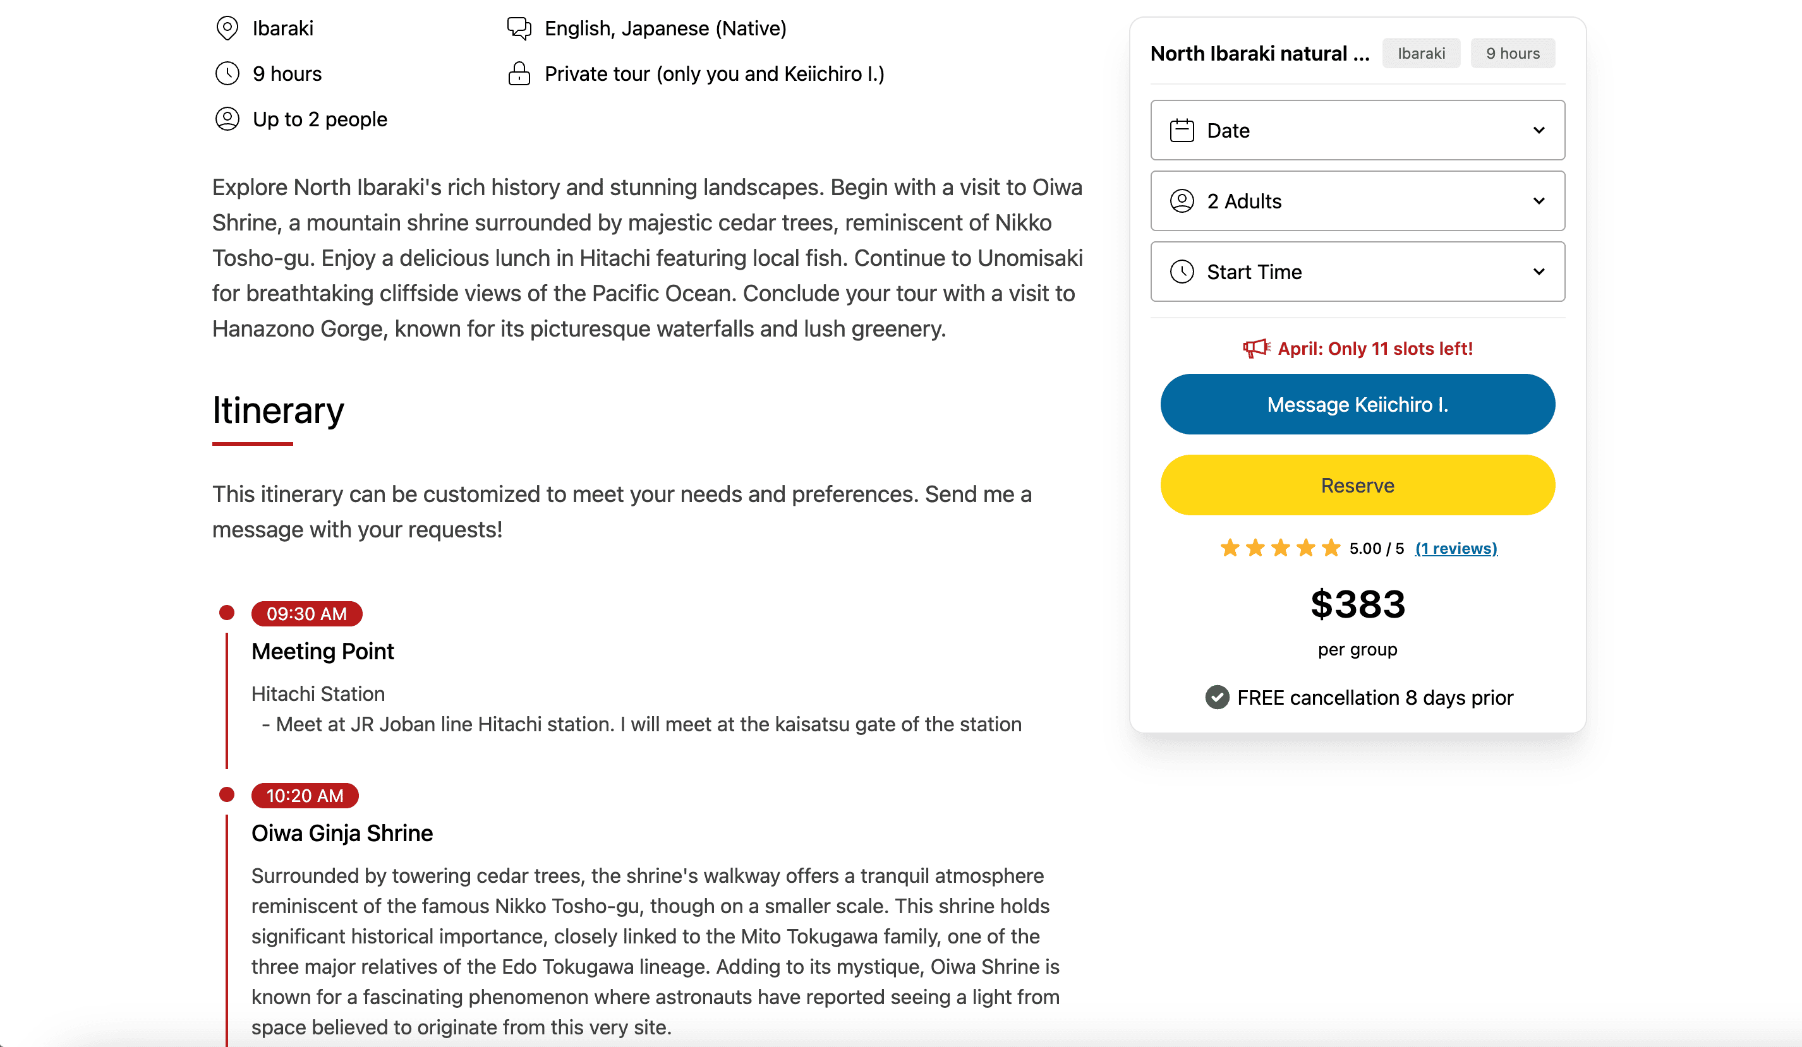
Task: Expand the 2 Adults guest selector
Action: 1357,201
